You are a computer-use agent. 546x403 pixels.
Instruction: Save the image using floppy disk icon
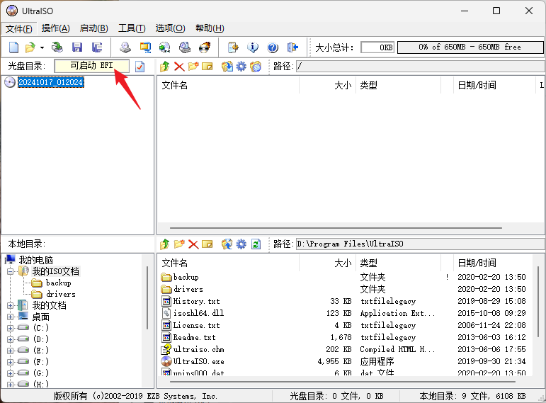77,47
